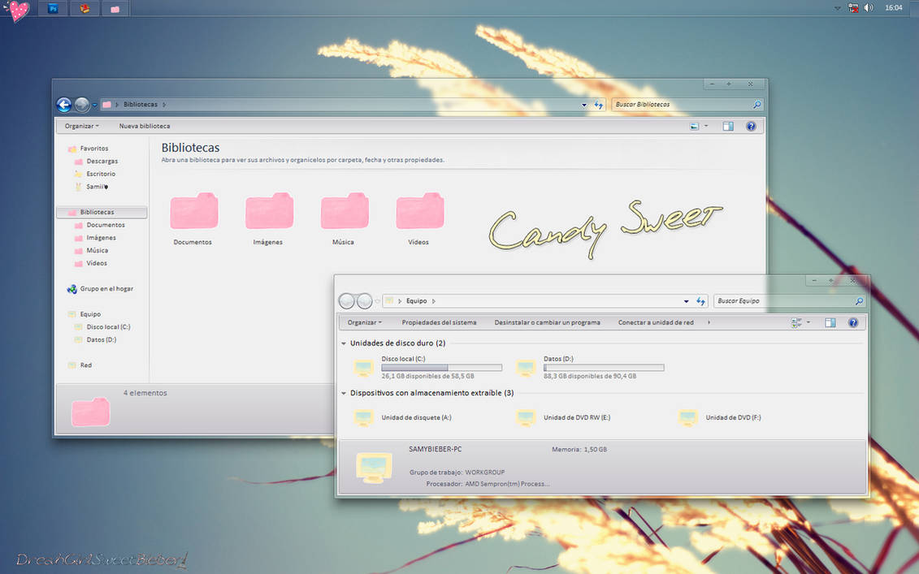The width and height of the screenshot is (919, 574).
Task: Select Datos (D:) drive
Action: (590, 367)
